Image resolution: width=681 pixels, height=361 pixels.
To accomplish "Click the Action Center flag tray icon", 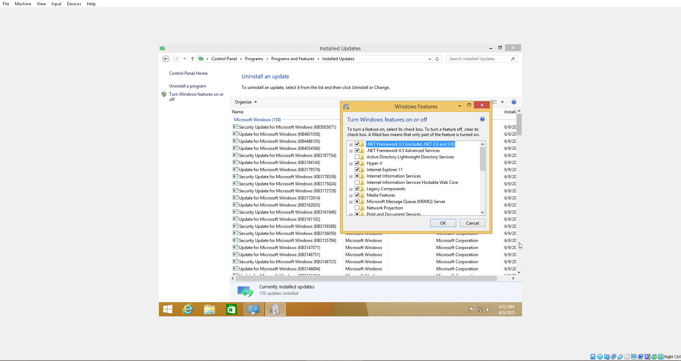I will point(471,309).
